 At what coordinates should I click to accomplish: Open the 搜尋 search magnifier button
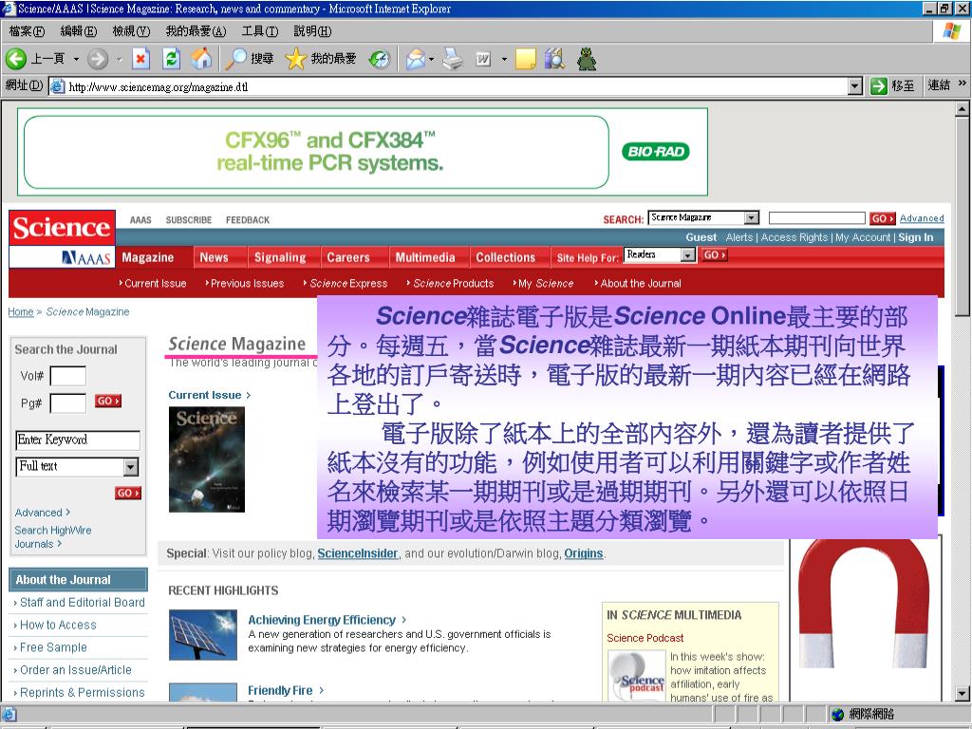[250, 59]
